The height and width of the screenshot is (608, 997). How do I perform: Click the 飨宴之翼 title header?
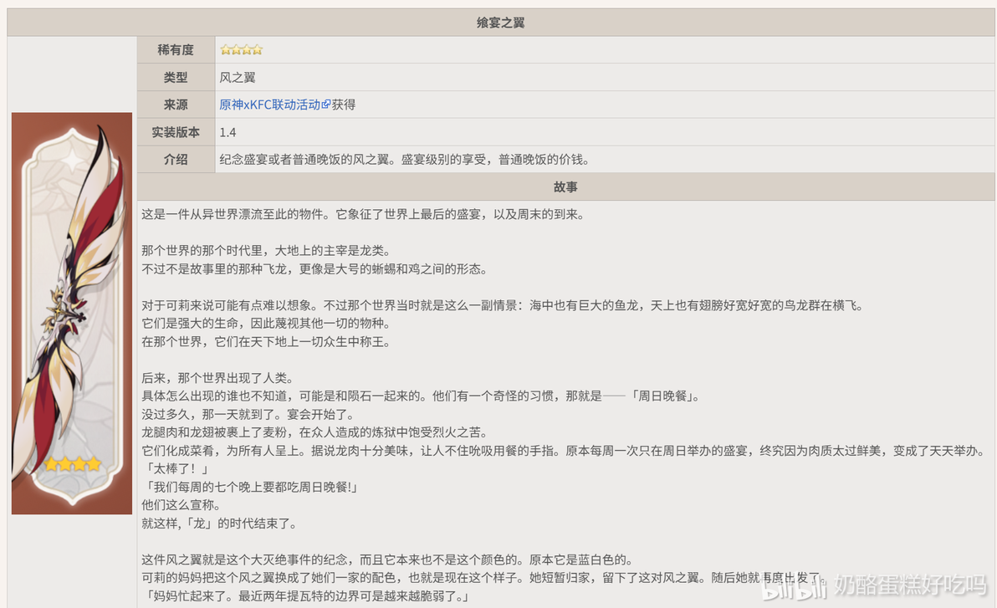[x=500, y=23]
